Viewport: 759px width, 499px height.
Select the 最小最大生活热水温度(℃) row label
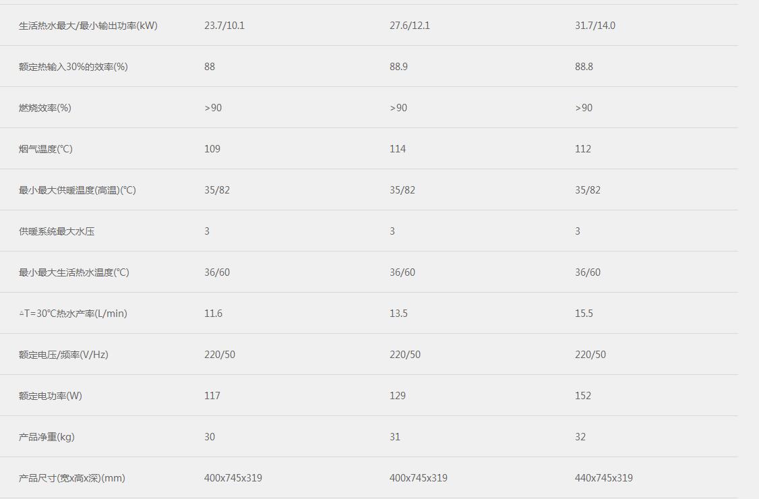pos(74,272)
